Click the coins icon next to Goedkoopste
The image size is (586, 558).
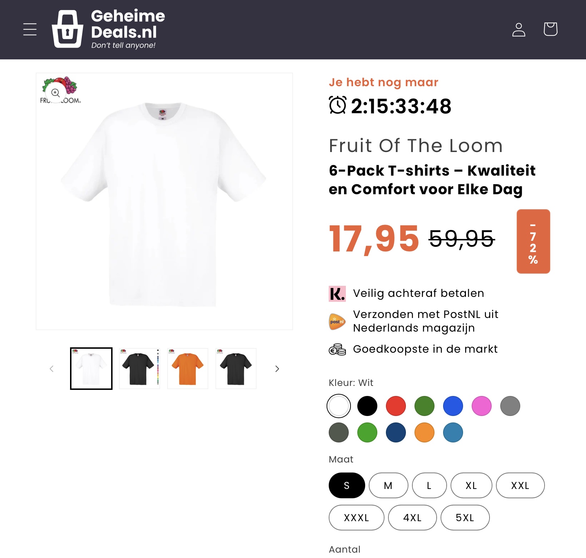point(337,349)
